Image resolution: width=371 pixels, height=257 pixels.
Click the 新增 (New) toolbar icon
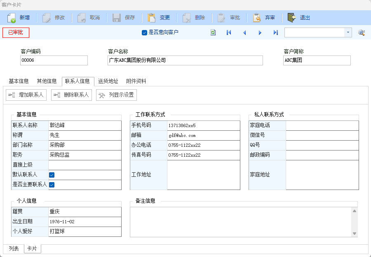(12, 18)
